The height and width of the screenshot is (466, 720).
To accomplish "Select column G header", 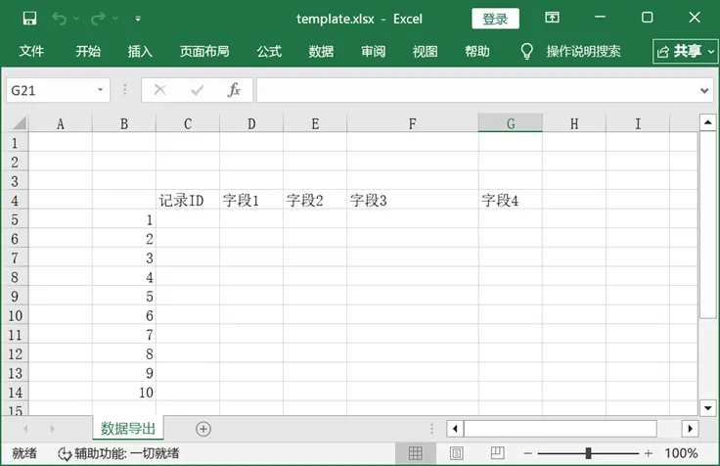I will tap(510, 123).
